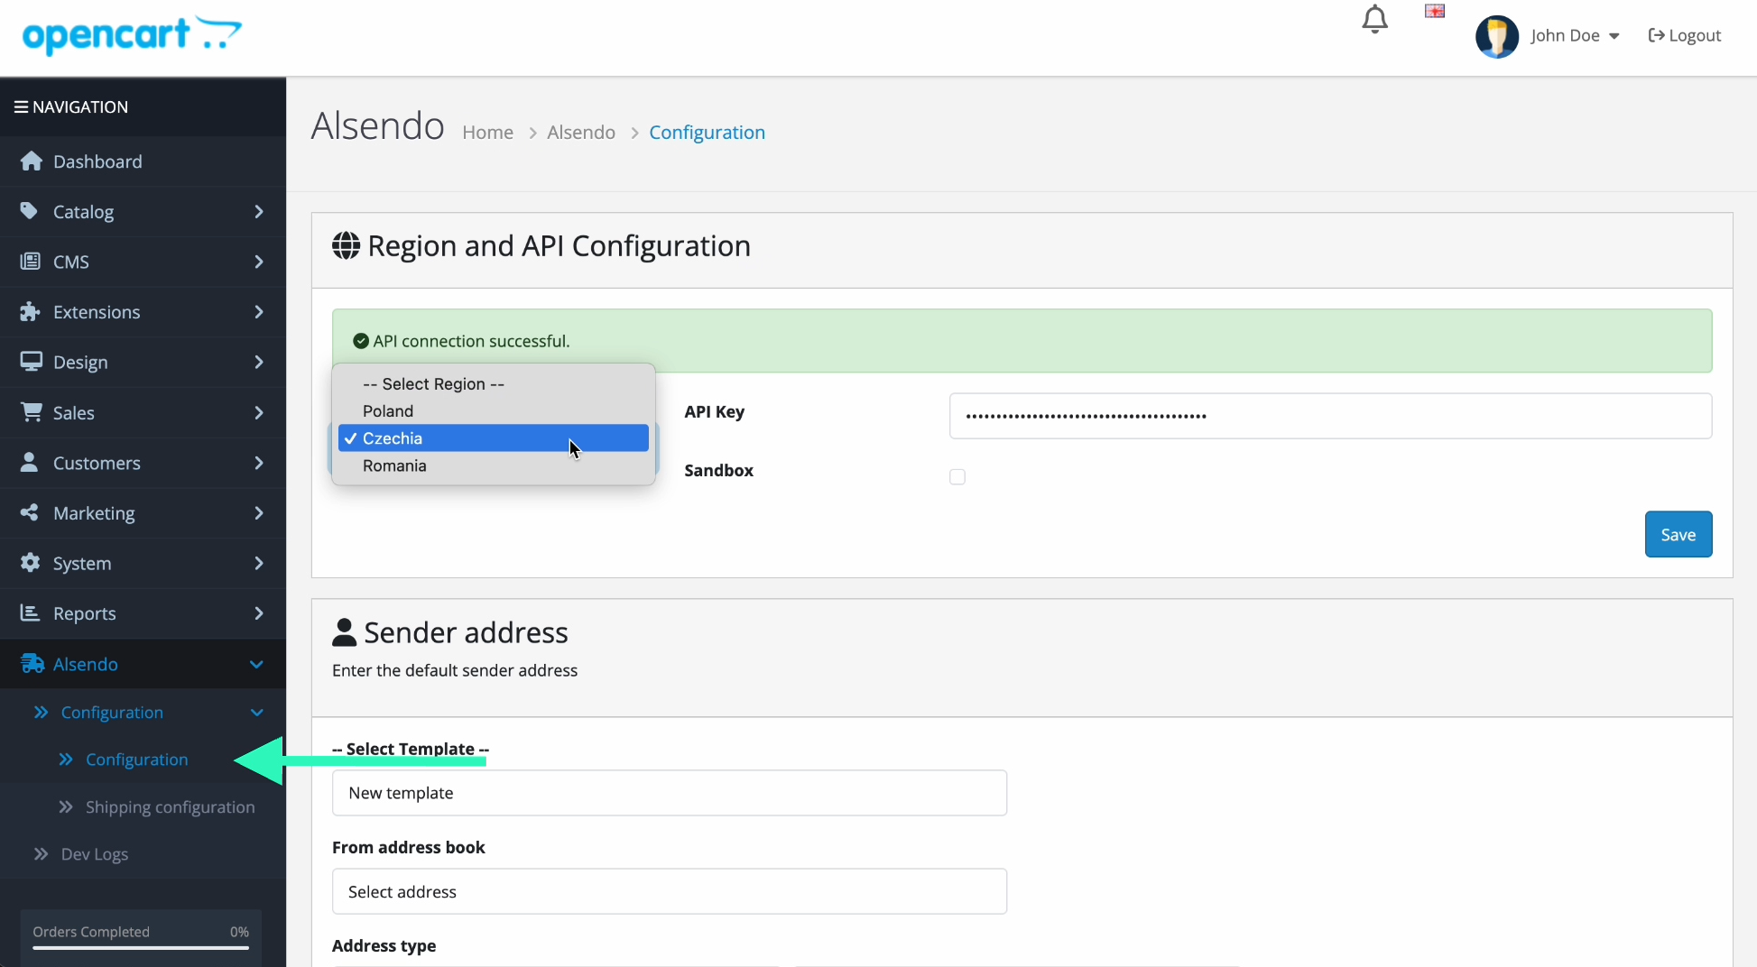
Task: Expand the Extensions menu chevron
Action: pos(259,312)
